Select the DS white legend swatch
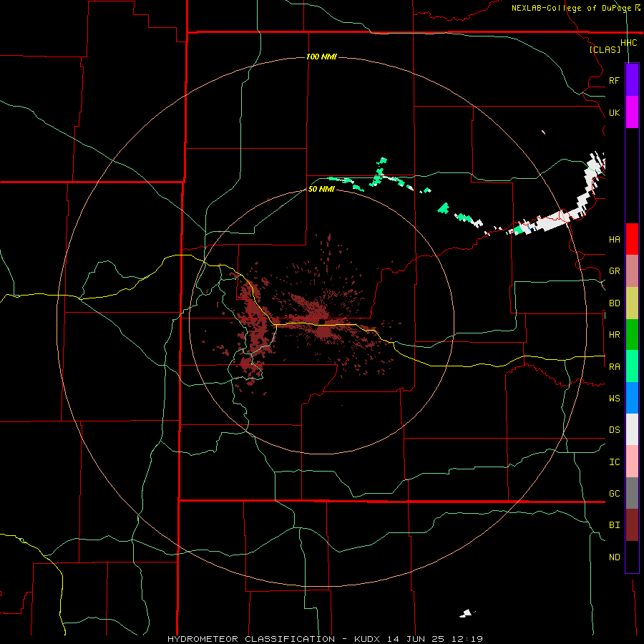 (x=632, y=429)
